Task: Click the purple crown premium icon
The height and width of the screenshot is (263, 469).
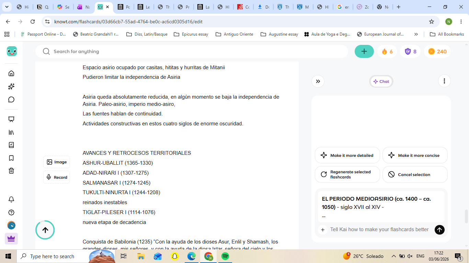Action: (x=11, y=239)
